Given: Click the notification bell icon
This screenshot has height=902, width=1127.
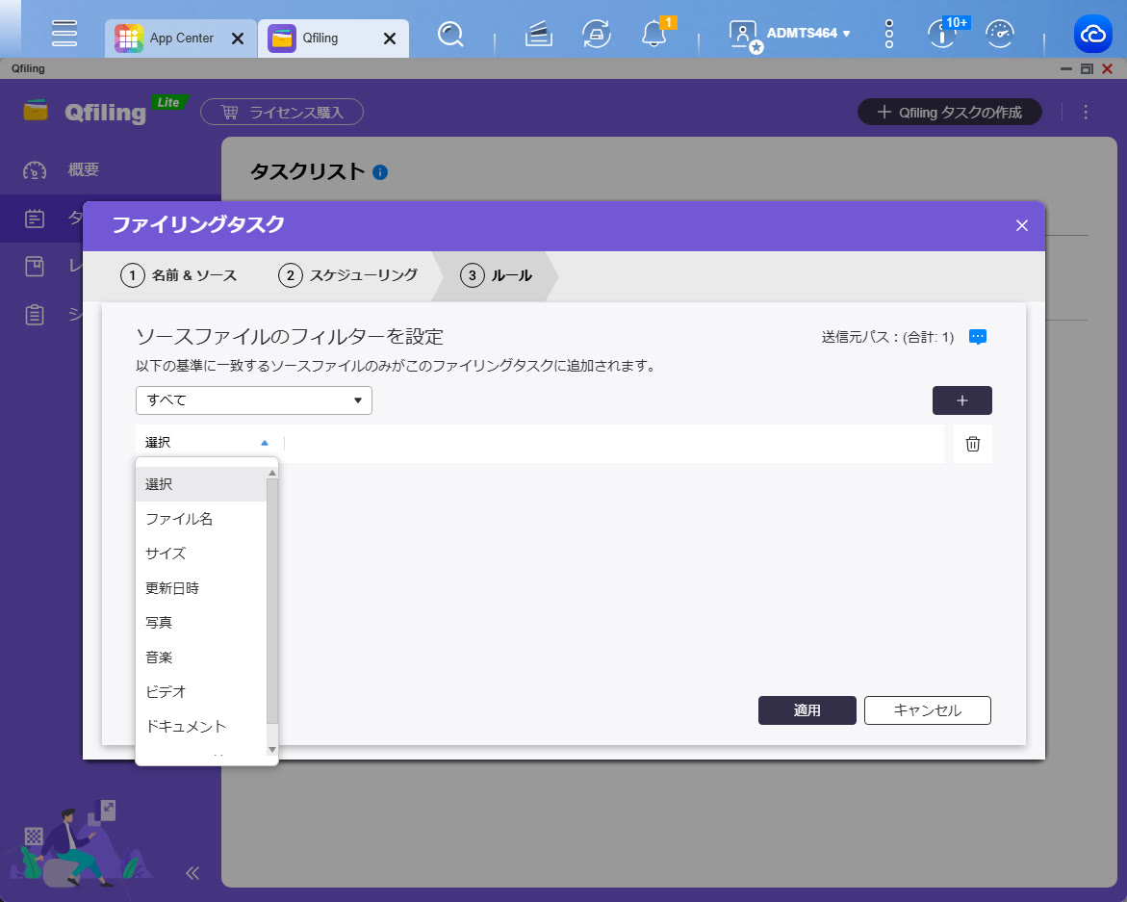Looking at the screenshot, I should (x=654, y=35).
